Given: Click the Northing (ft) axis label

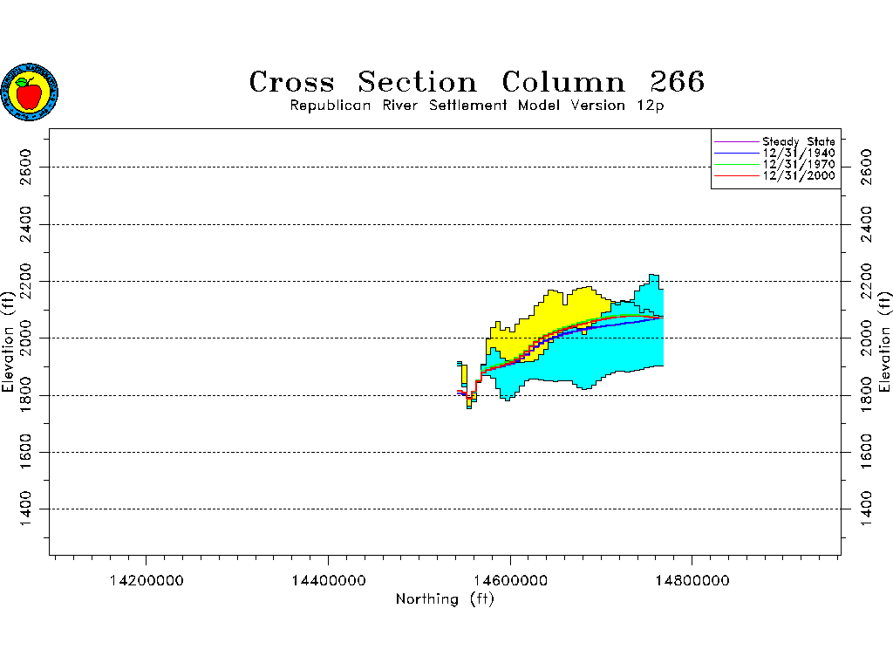Looking at the screenshot, I should [444, 599].
